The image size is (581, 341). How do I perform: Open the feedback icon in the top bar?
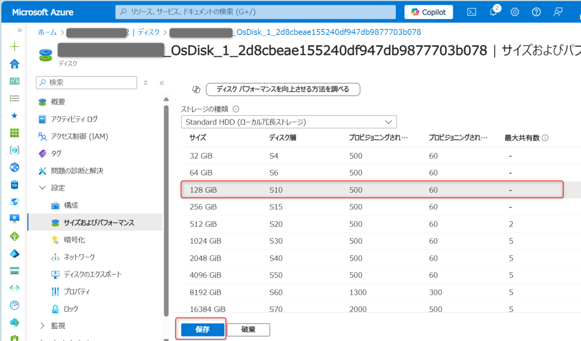[x=558, y=12]
